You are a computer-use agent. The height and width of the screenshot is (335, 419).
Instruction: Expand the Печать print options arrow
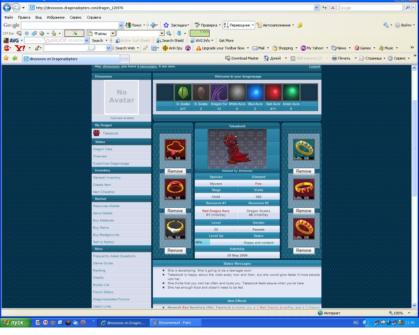click(x=355, y=58)
